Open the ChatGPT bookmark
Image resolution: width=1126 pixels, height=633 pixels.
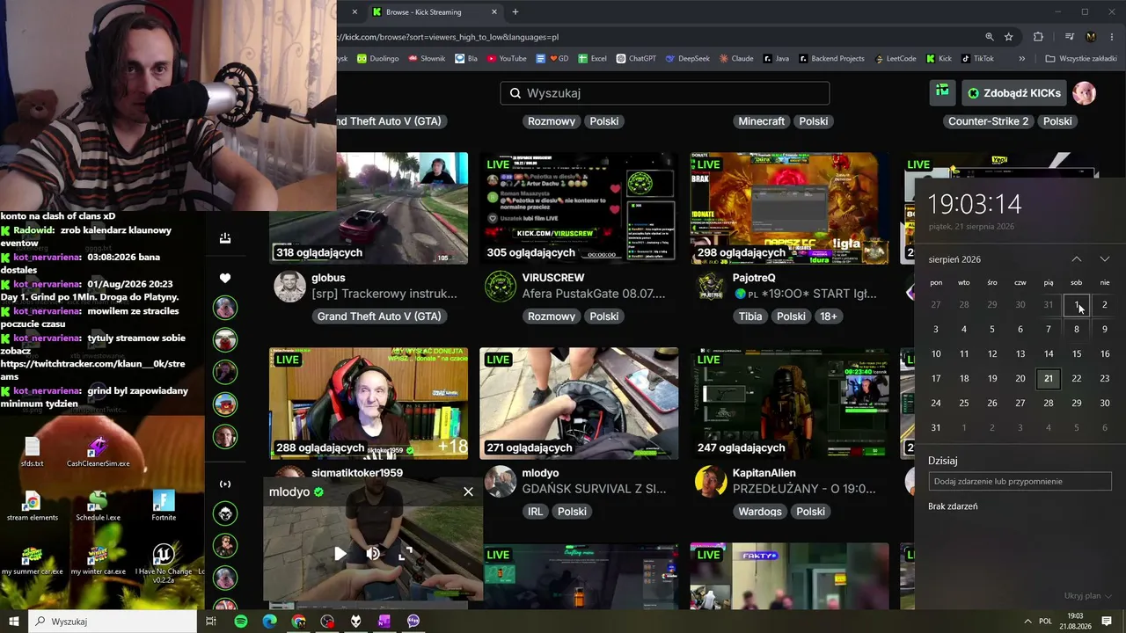coord(636,59)
